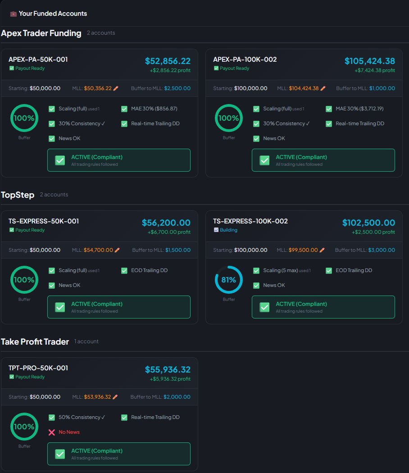Viewport: 409px width, 473px height.
Task: Click the 81% Buffer progress circle
Action: (x=229, y=279)
